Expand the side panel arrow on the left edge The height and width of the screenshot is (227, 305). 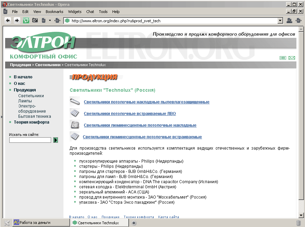pos(2,117)
